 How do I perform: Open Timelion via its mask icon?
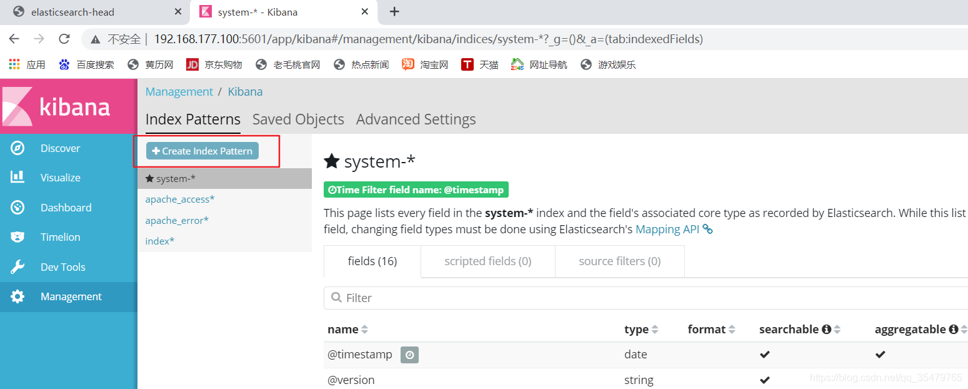pyautogui.click(x=17, y=237)
